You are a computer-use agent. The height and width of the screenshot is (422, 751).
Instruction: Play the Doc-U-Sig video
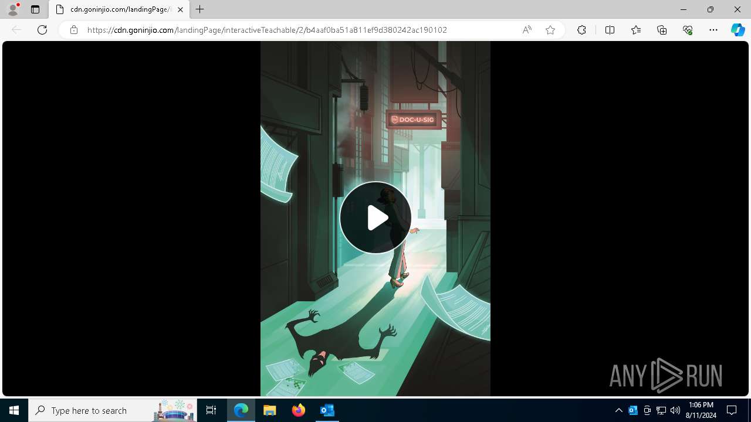[375, 217]
